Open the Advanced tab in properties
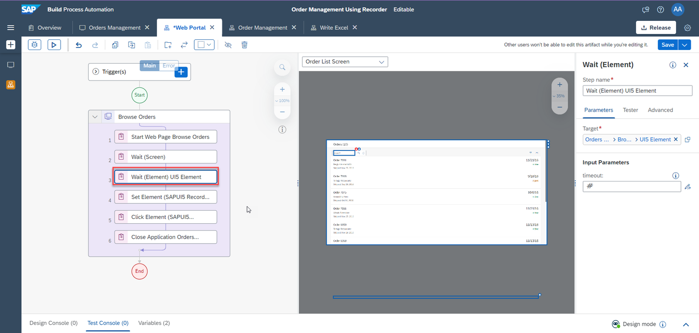Screen dimensions: 699x333 click(660, 110)
